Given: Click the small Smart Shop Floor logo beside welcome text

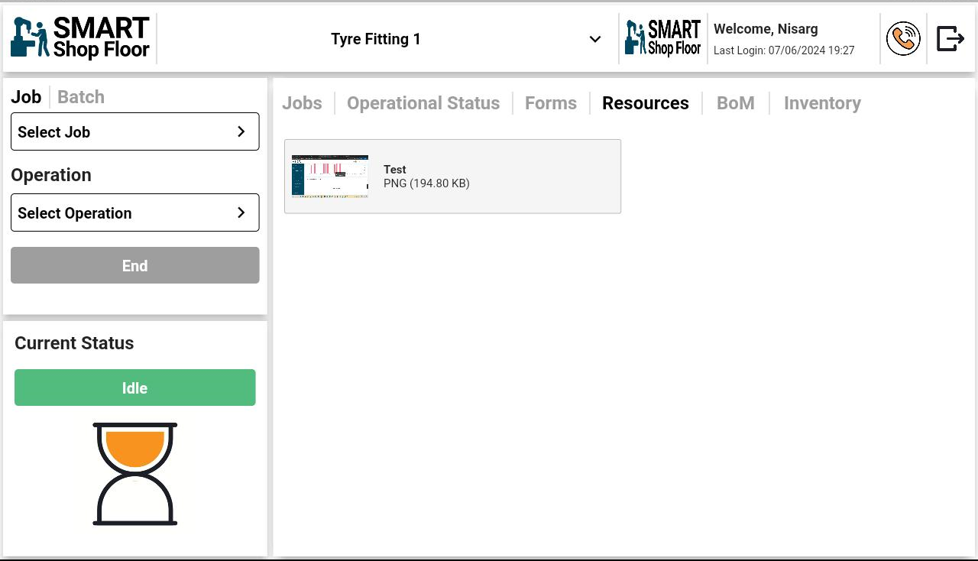Looking at the screenshot, I should click(x=662, y=38).
